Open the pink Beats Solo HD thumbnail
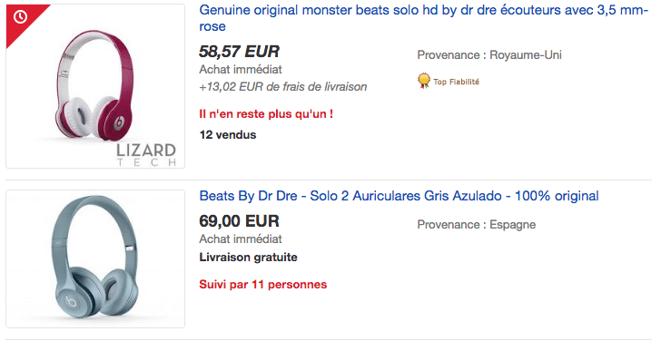Image resolution: width=661 pixels, height=341 pixels. coord(95,86)
